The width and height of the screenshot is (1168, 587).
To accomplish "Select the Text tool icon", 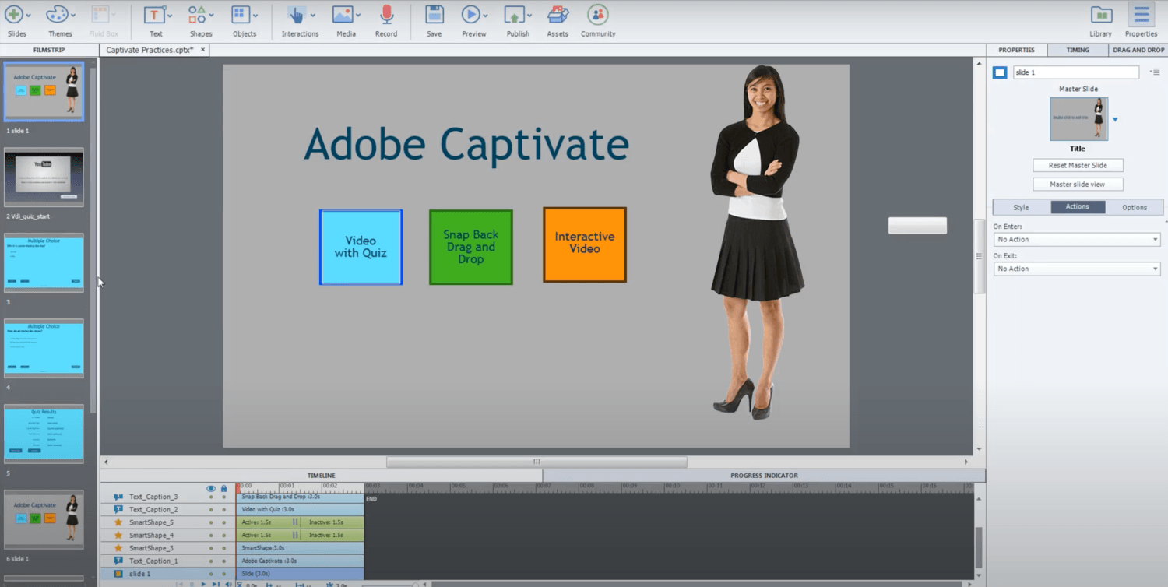I will [x=154, y=14].
